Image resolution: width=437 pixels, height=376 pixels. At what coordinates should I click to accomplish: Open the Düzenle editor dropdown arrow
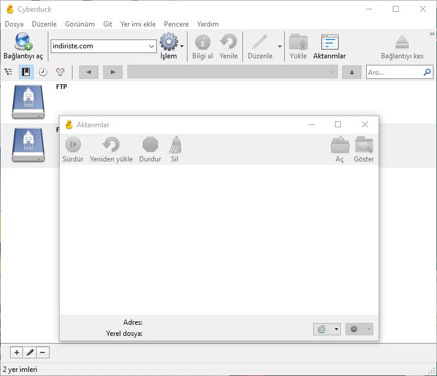pos(280,46)
